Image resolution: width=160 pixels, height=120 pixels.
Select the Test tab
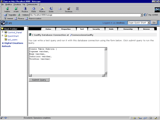coord(82,29)
